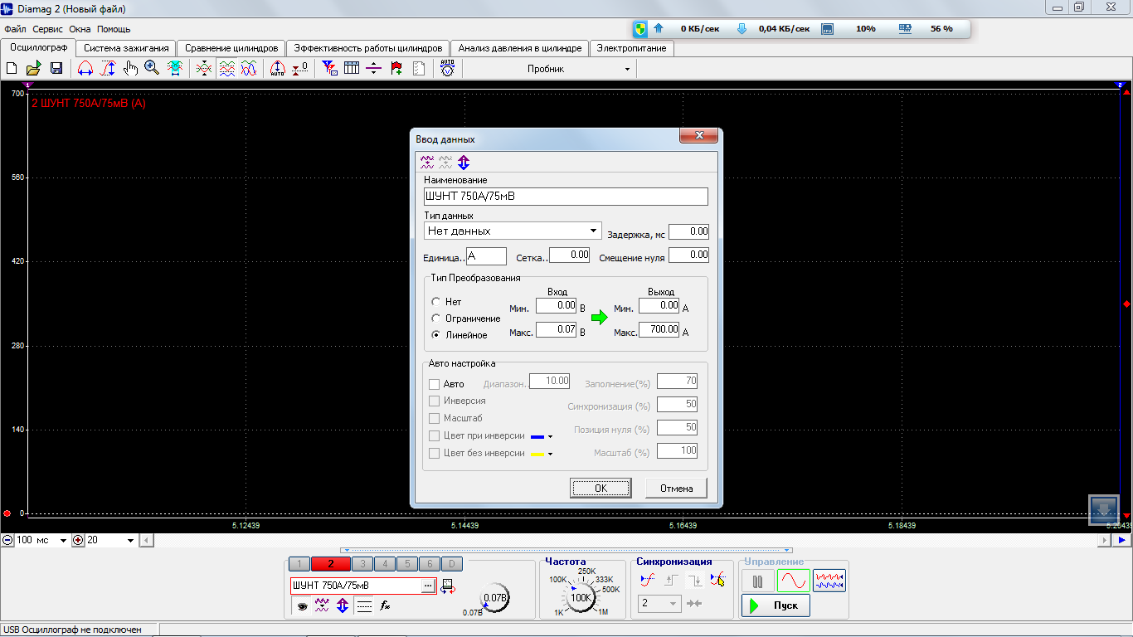This screenshot has width=1133, height=637.
Task: Click purple waveform icon under channel name
Action: [322, 606]
